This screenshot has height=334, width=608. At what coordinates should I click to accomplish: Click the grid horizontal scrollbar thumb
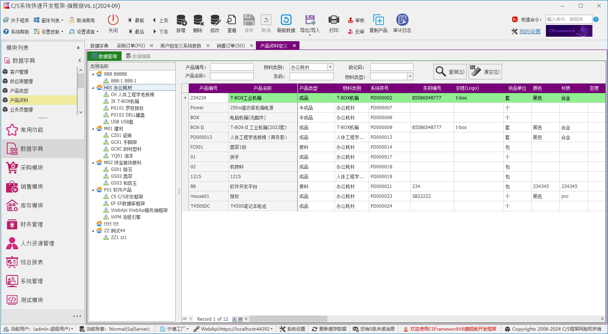pyautogui.click(x=288, y=319)
